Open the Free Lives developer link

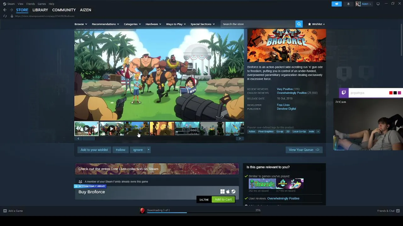click(x=283, y=105)
